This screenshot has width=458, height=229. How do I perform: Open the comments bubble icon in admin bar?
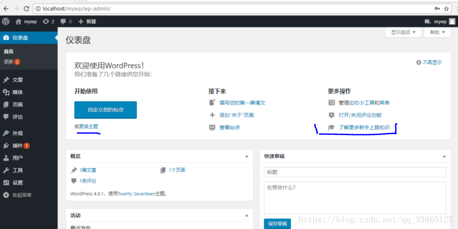(x=63, y=21)
